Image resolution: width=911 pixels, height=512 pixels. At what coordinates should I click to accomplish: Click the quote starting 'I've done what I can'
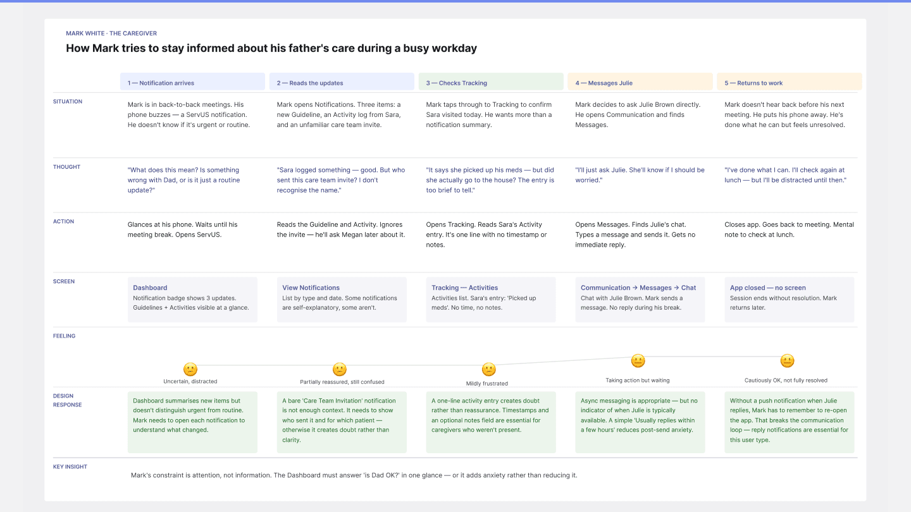786,175
